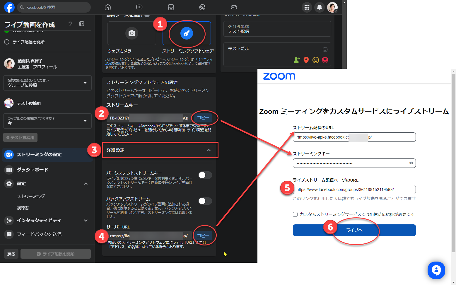Open the live start time dropdown
Image resolution: width=456 pixels, height=285 pixels.
coord(47,121)
